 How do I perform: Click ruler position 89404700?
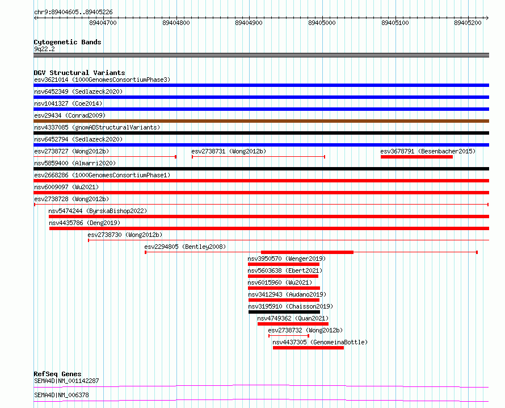point(103,23)
